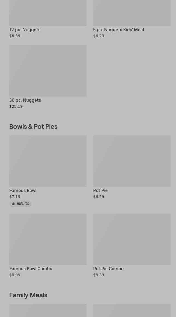Click the Famous Bowl title
This screenshot has width=176, height=317.
tap(23, 190)
